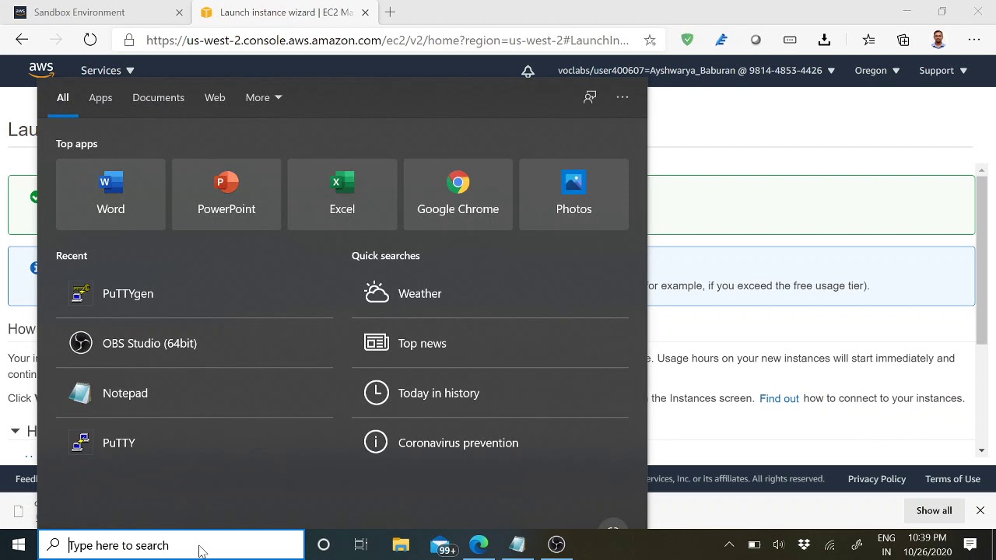The image size is (996, 560).
Task: Run Coronavirus prevention quick search
Action: click(x=490, y=443)
